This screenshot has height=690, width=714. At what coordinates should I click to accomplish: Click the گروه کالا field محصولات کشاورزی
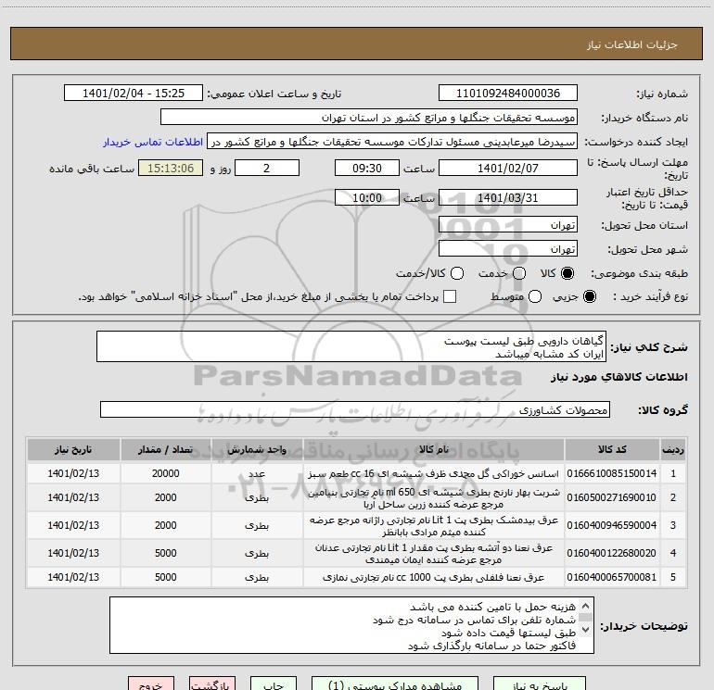355,409
